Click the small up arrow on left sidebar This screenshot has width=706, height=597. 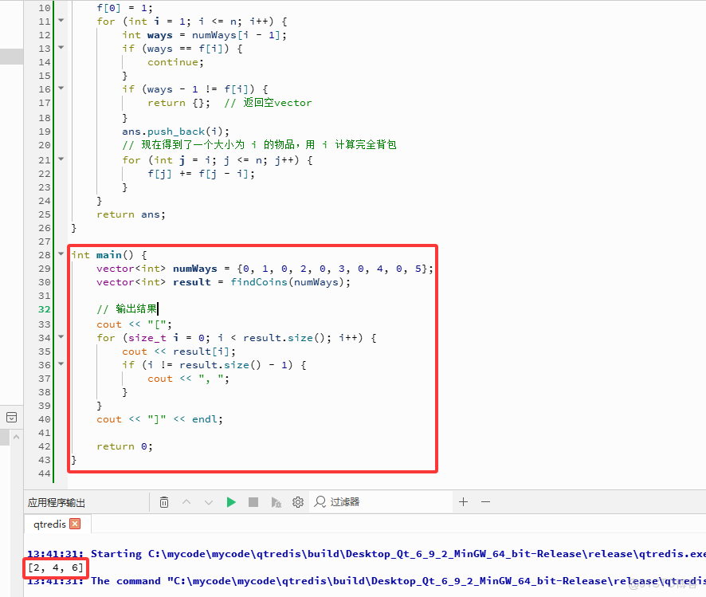[16, 437]
